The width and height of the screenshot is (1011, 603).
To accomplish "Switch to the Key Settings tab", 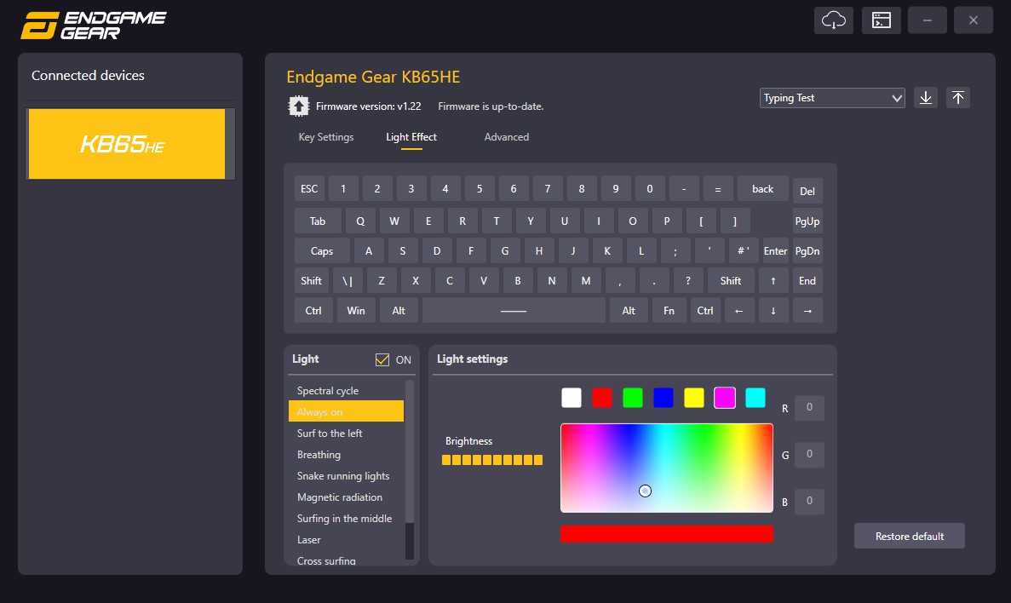I will [325, 137].
